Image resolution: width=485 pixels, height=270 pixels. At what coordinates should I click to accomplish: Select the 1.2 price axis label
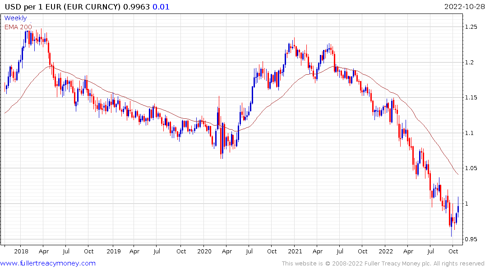click(469, 63)
